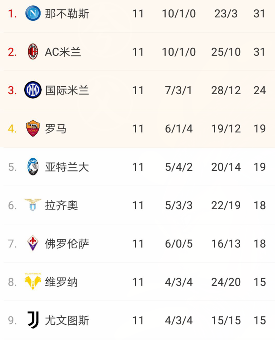Click Napoli's 31 points value

click(259, 14)
